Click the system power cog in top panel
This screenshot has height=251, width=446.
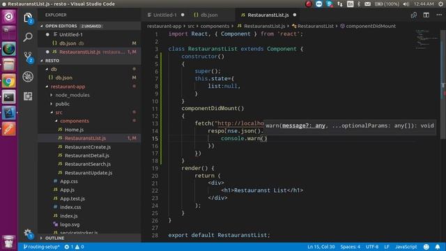(x=441, y=4)
